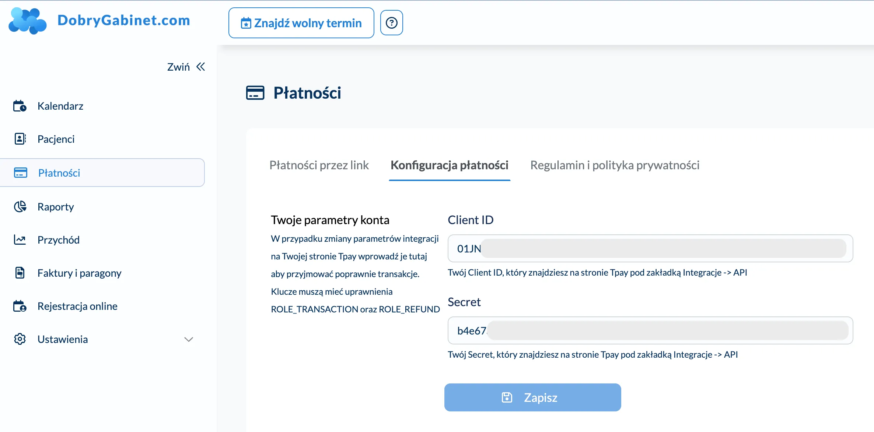Image resolution: width=874 pixels, height=432 pixels.
Task: Select the Konfiguracja płatności tab
Action: pos(449,165)
